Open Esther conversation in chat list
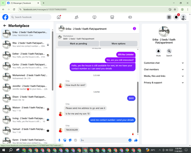Viewport: 191px width, 153px height. [x=26, y=55]
